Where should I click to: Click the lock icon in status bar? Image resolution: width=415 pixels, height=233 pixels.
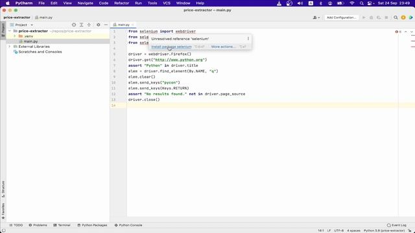pos(410,230)
